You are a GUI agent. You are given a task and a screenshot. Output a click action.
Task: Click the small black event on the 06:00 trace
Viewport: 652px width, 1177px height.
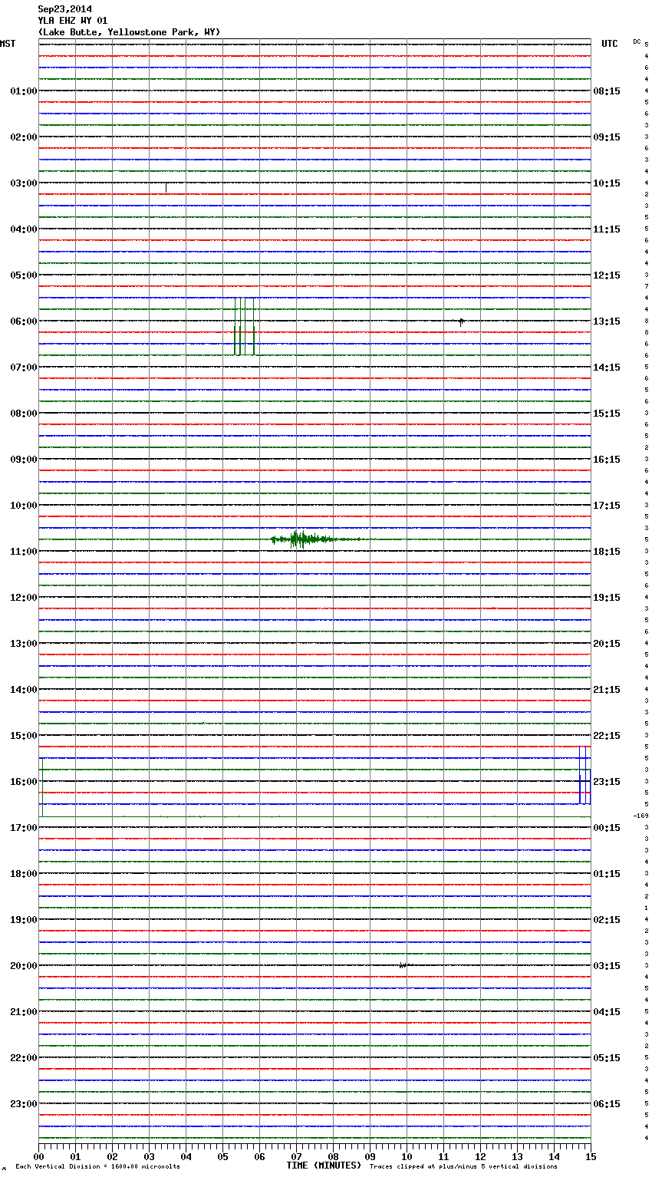pos(461,321)
